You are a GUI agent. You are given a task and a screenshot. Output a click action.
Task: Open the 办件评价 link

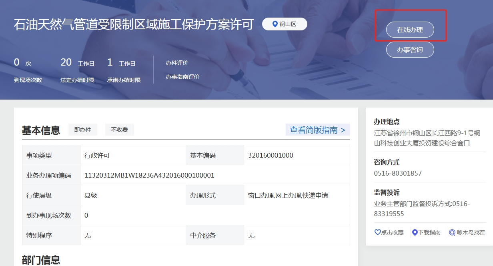(177, 63)
